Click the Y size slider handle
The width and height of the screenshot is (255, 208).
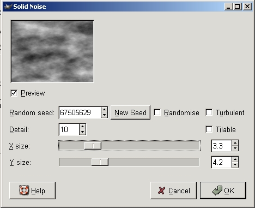click(x=100, y=162)
